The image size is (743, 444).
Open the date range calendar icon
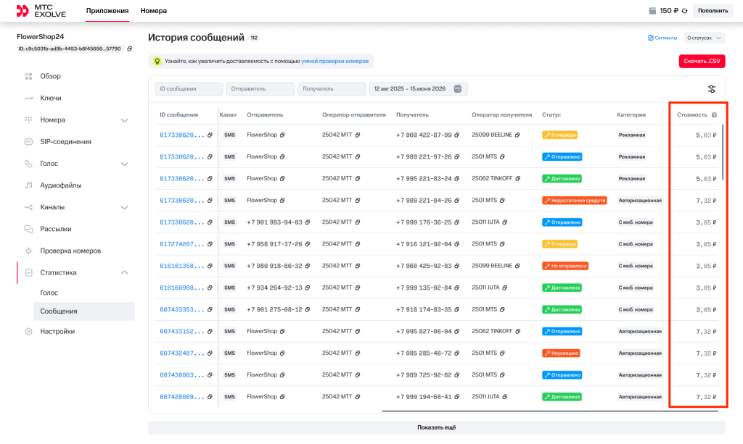pyautogui.click(x=458, y=89)
